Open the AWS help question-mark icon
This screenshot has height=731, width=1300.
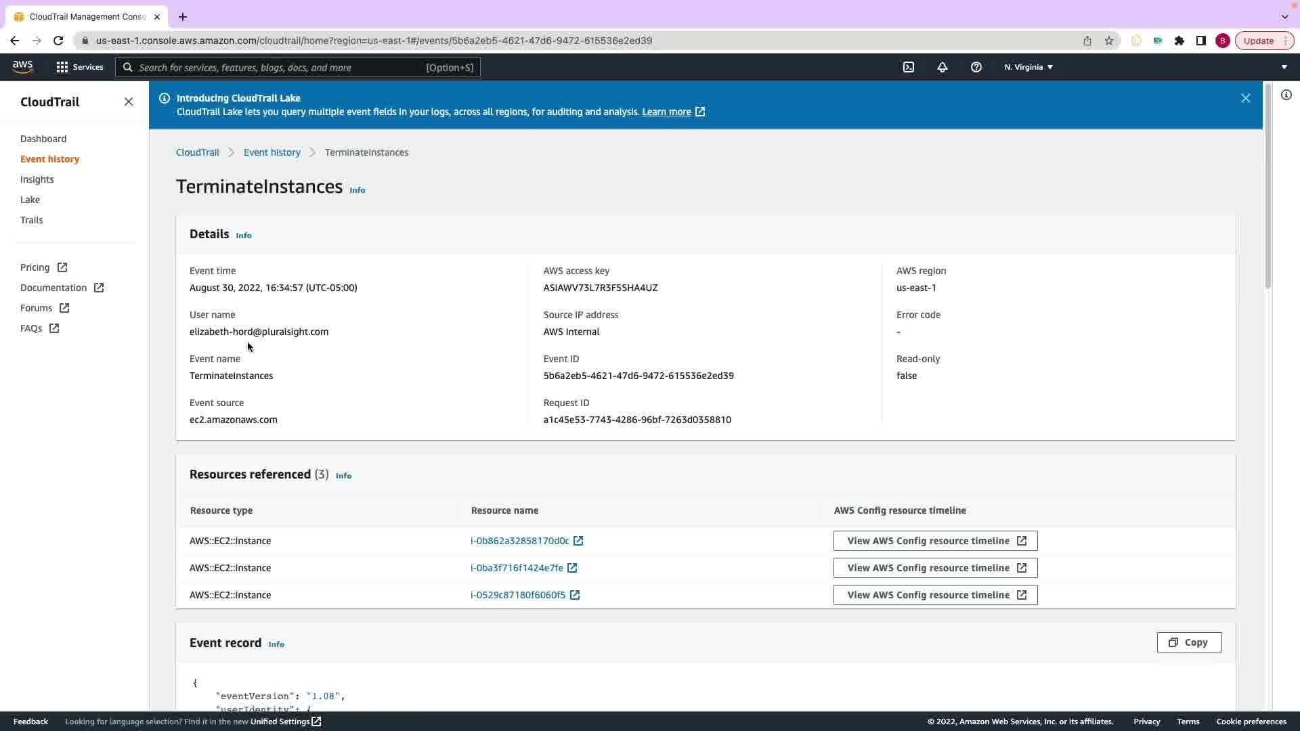(x=976, y=67)
